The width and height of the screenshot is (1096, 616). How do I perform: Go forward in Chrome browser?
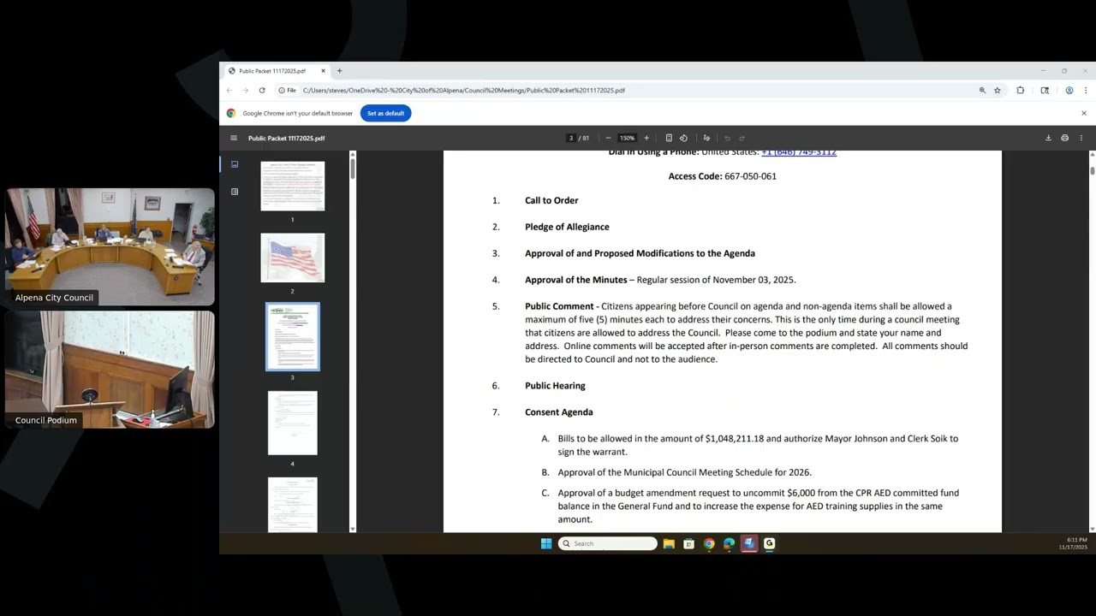point(246,90)
